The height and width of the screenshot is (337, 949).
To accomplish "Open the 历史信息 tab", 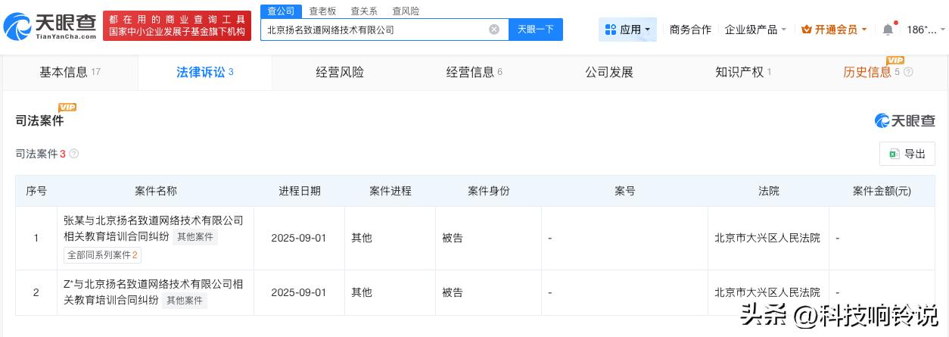I will (867, 72).
